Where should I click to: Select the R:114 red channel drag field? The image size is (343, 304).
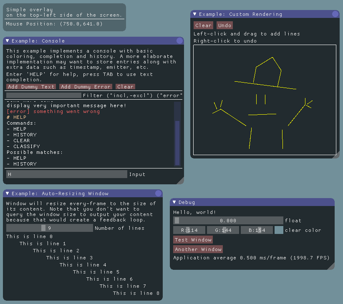point(189,230)
